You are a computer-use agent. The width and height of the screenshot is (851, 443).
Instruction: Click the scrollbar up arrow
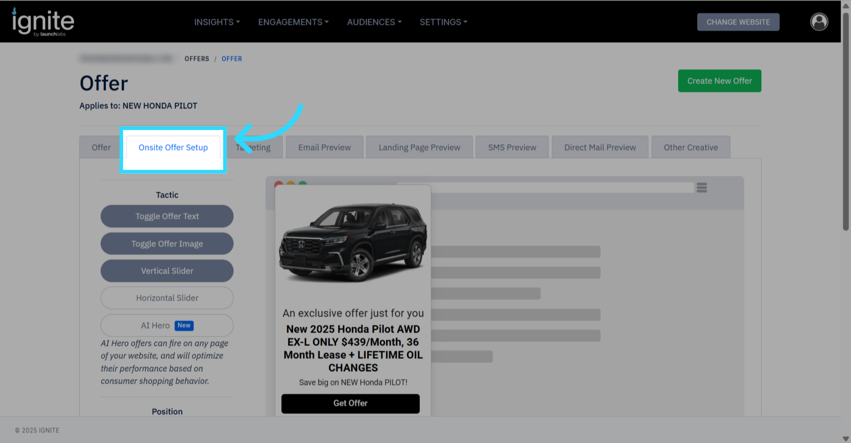[846, 6]
